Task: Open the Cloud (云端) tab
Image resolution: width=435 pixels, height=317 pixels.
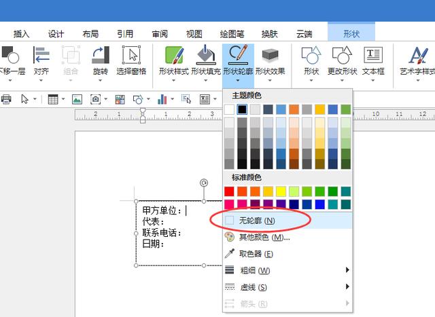Action: click(x=304, y=34)
